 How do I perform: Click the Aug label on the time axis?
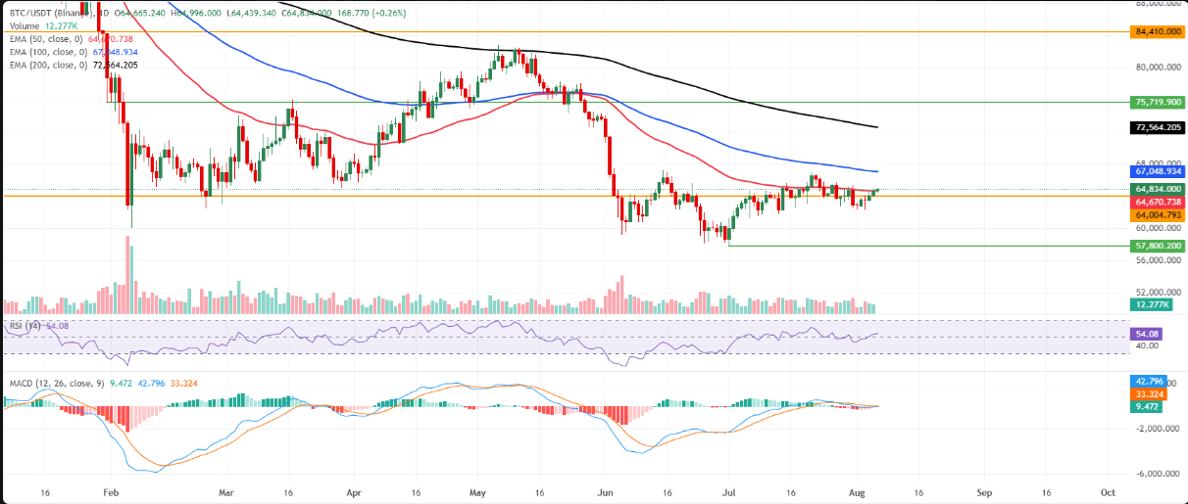tap(858, 495)
